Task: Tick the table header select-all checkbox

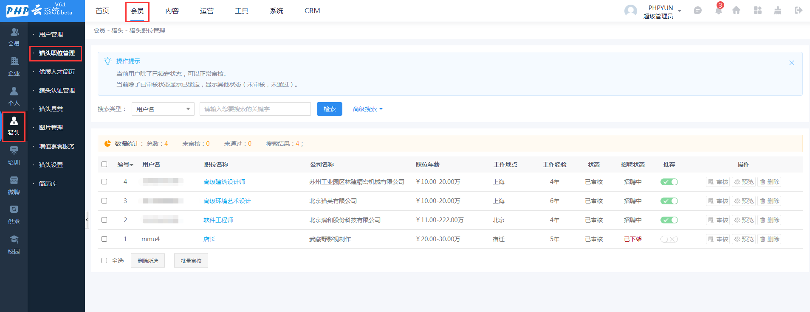Action: (x=104, y=164)
